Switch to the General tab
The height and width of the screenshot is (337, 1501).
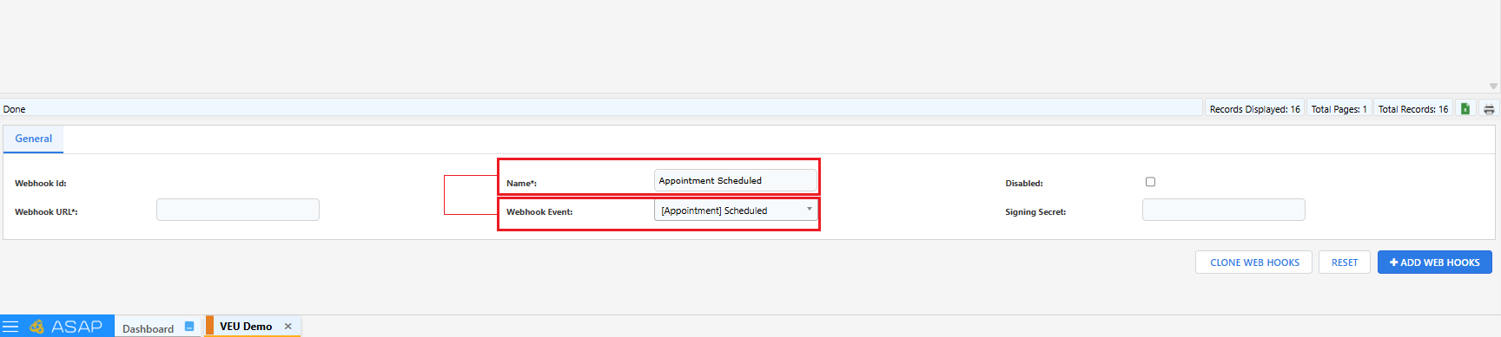[x=33, y=139]
